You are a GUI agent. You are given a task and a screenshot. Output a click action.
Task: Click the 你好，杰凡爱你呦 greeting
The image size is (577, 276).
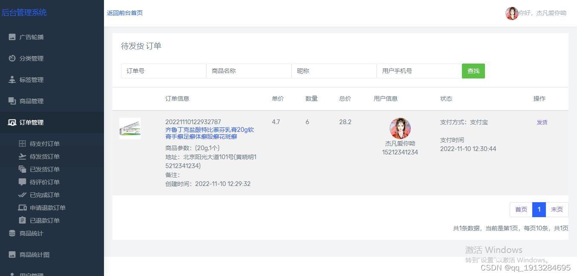click(542, 13)
